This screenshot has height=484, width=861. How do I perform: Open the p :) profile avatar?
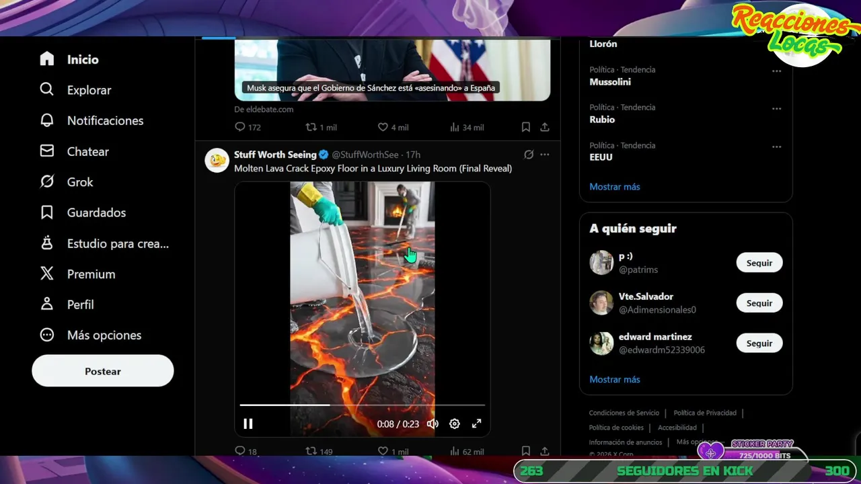[601, 263]
